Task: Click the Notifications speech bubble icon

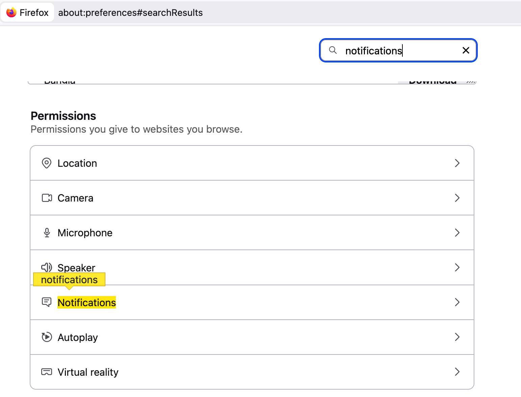Action: coord(47,302)
